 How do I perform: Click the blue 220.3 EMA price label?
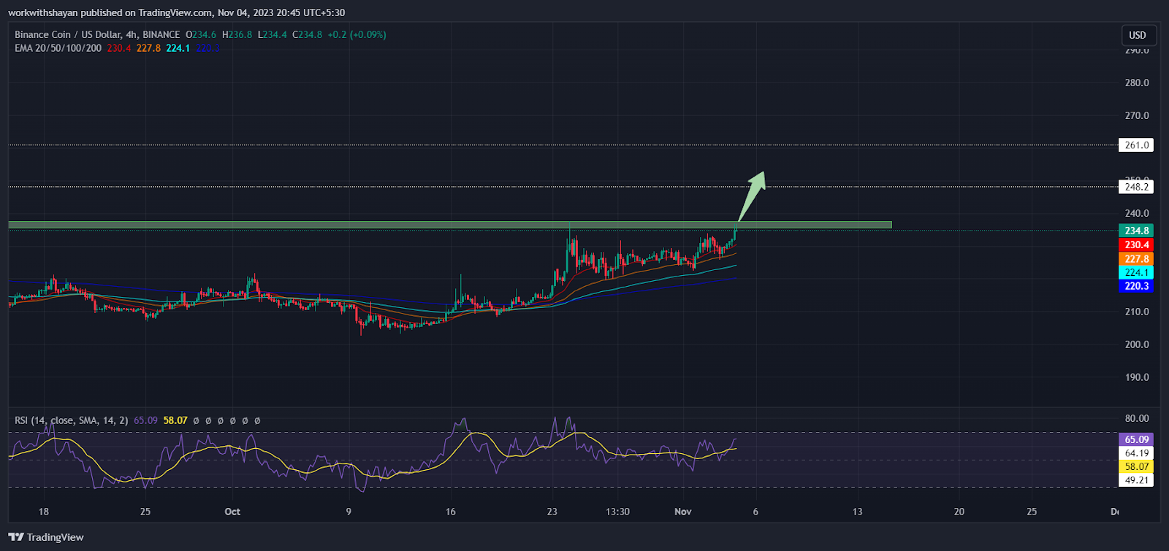pos(1136,286)
